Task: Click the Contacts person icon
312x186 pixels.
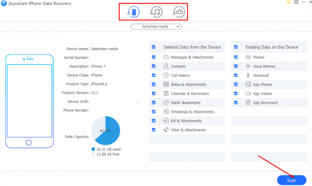Action: (166, 66)
